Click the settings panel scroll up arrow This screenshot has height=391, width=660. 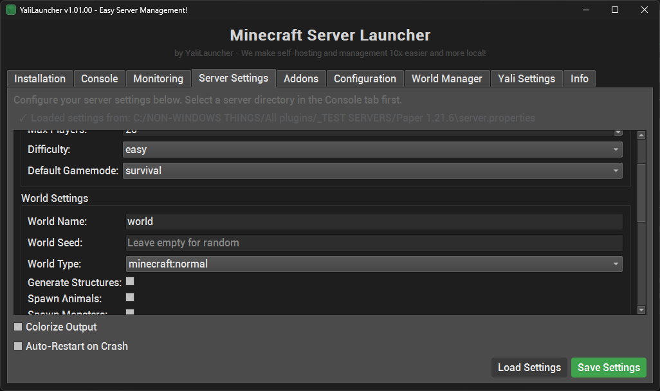[x=641, y=134]
